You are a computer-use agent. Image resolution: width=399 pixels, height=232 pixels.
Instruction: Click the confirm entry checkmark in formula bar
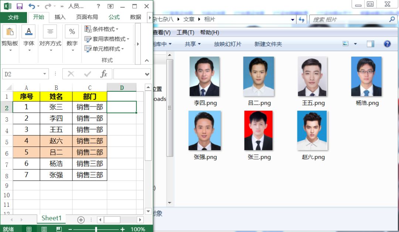point(88,74)
